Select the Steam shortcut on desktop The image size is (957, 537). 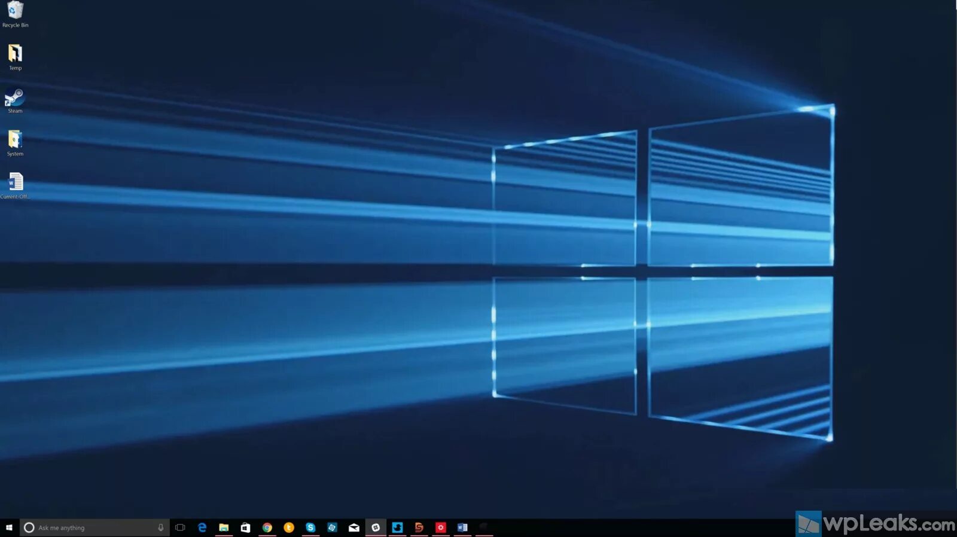15,101
